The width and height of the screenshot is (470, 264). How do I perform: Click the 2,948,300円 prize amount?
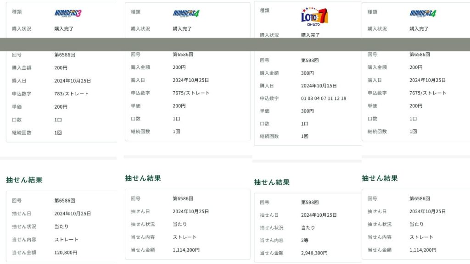(314, 253)
